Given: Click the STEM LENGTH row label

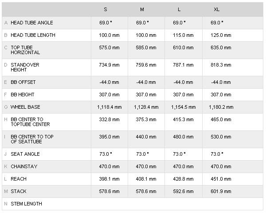Looking at the screenshot, I should (26, 204).
